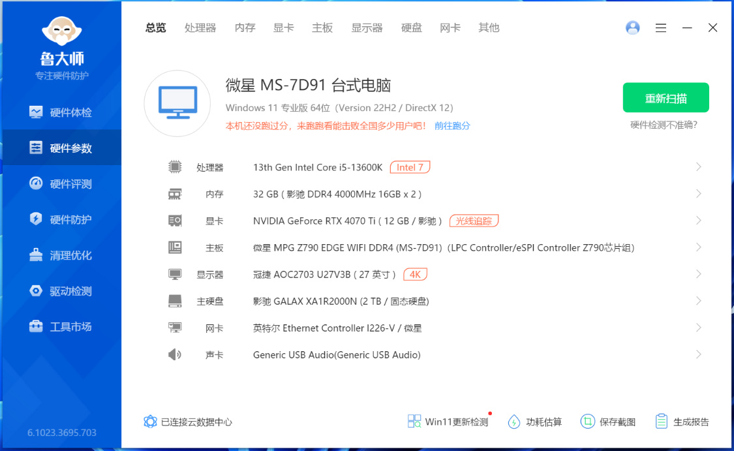Expand the 显示器 row chevron
734x451 pixels.
click(698, 274)
